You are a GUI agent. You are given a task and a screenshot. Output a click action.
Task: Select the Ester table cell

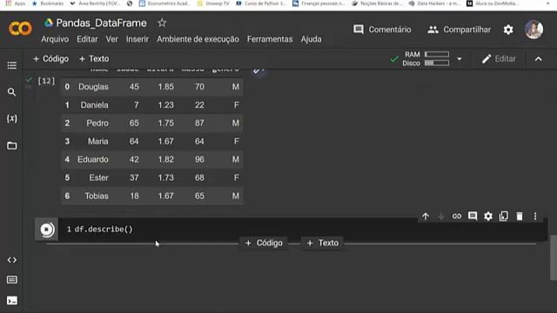point(98,177)
